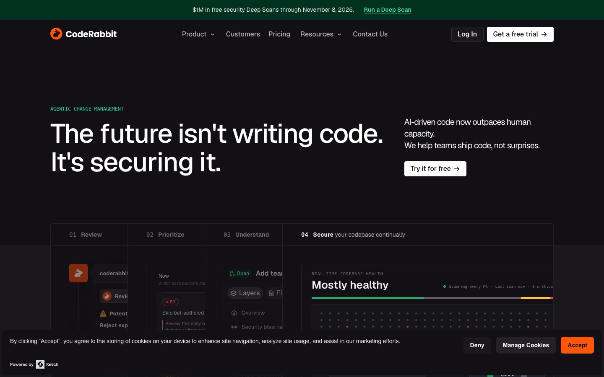604x377 pixels.
Task: Click the yellow warning triangle icon
Action: click(103, 313)
